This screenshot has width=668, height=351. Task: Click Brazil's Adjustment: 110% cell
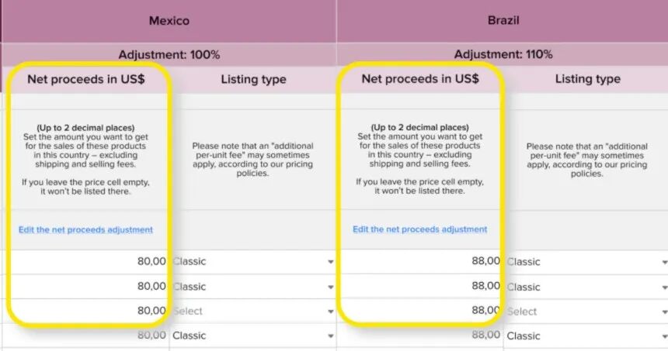click(x=503, y=54)
